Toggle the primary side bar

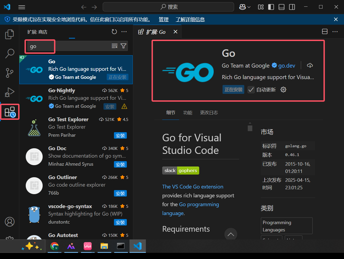pos(271,7)
